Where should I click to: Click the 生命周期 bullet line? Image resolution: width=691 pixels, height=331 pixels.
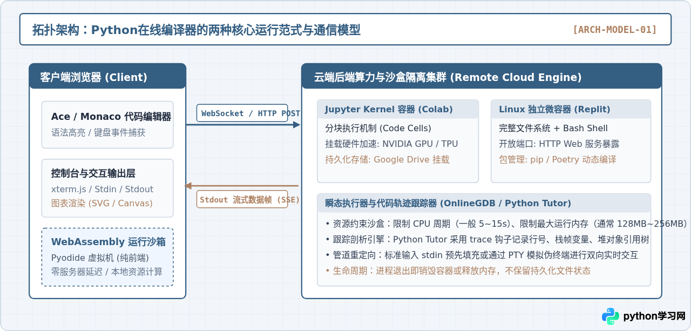click(458, 271)
